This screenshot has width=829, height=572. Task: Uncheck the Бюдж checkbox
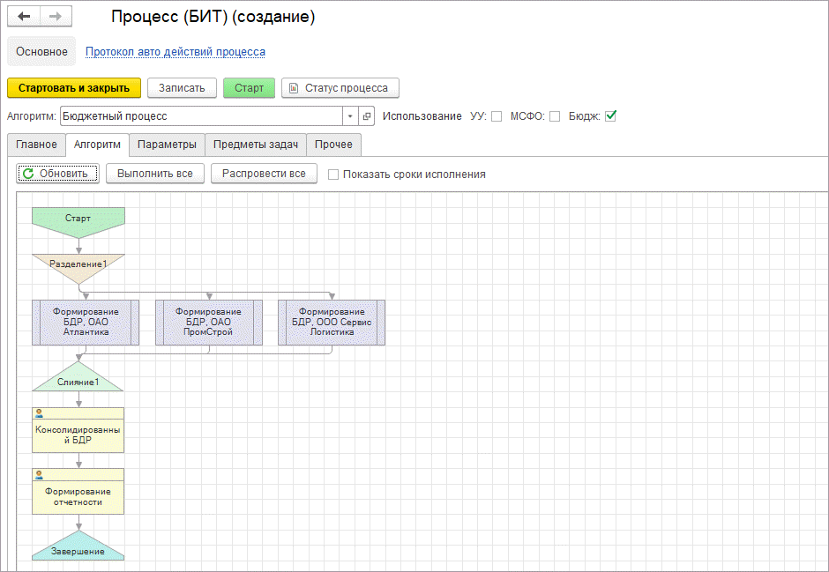pos(610,116)
